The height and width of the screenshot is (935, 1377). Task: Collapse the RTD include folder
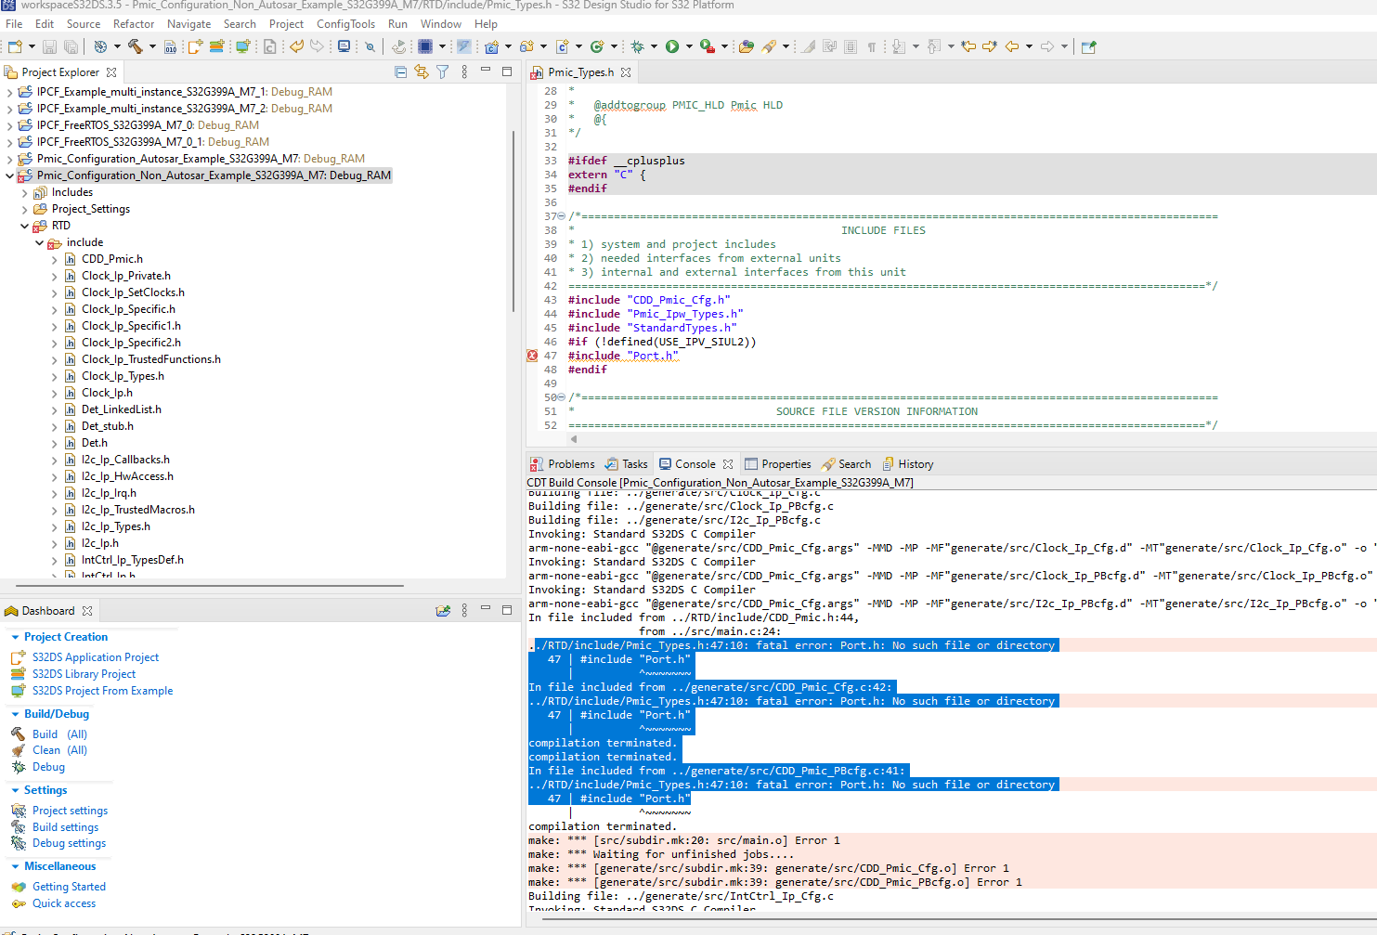(x=40, y=241)
